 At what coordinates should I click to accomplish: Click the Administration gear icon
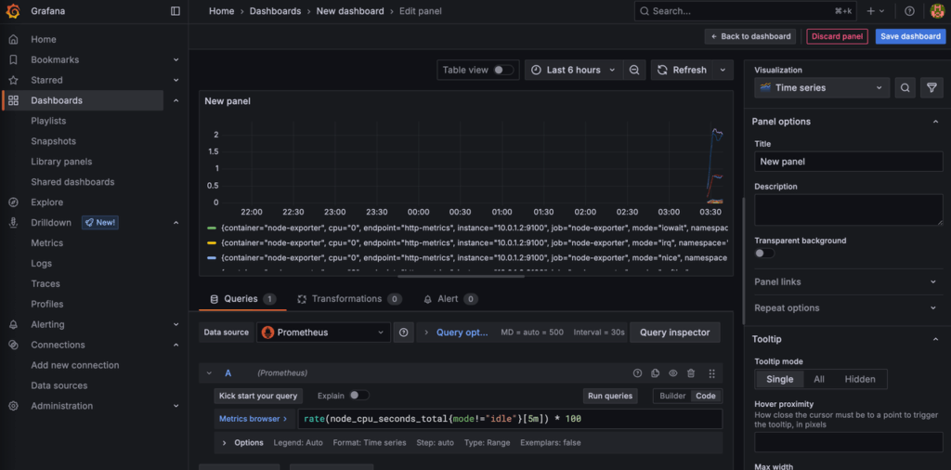click(x=13, y=406)
